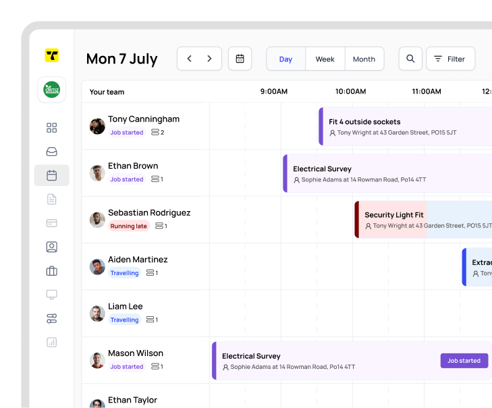Viewport: 492px width, 408px height.
Task: Switch to the Month view
Action: pyautogui.click(x=364, y=59)
